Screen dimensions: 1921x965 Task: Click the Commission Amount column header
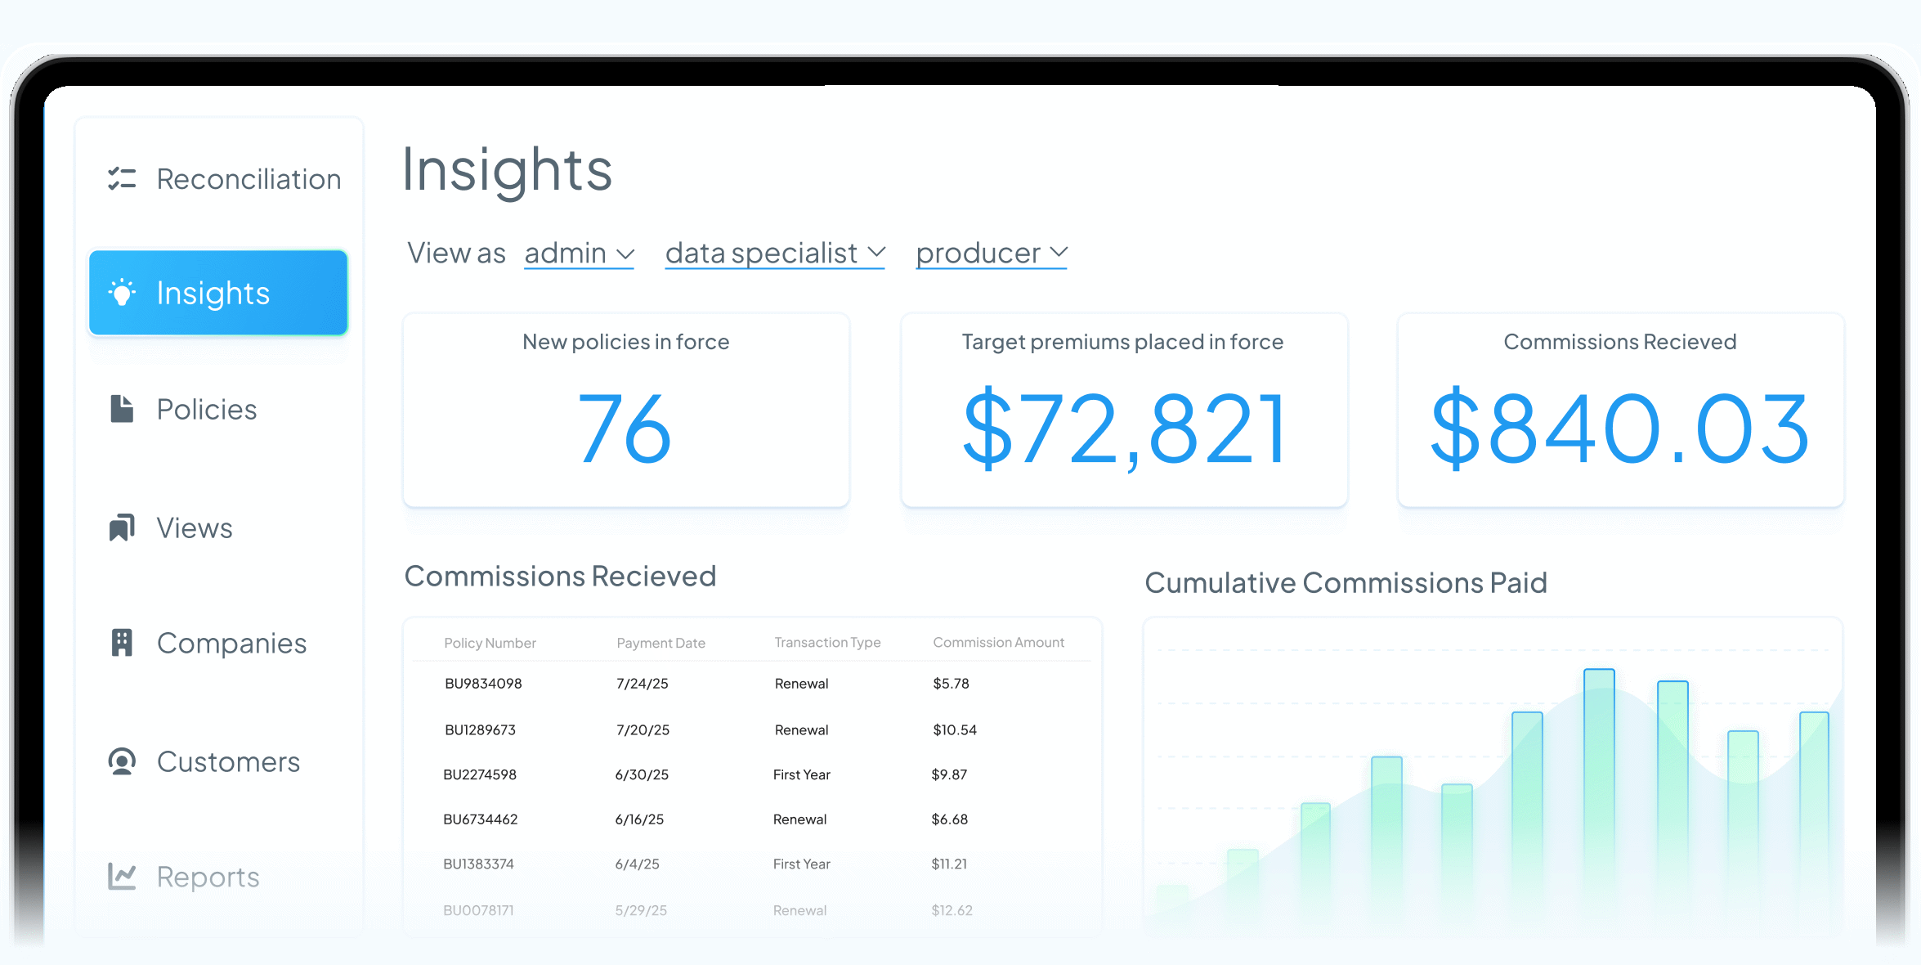coord(998,643)
